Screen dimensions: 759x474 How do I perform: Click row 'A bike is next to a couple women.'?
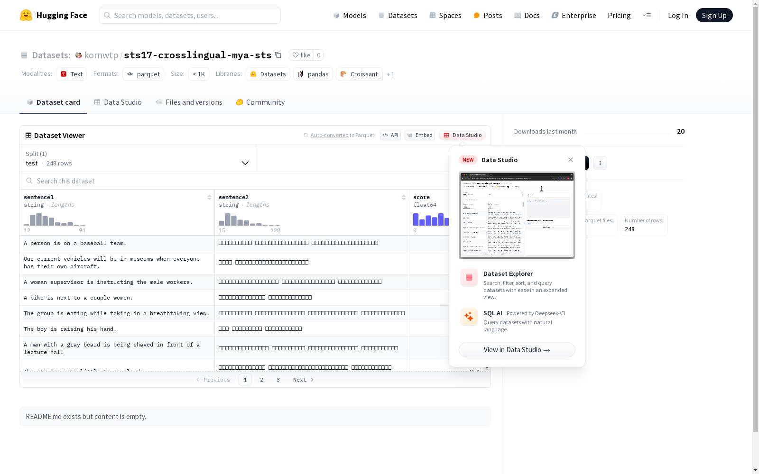click(x=234, y=298)
